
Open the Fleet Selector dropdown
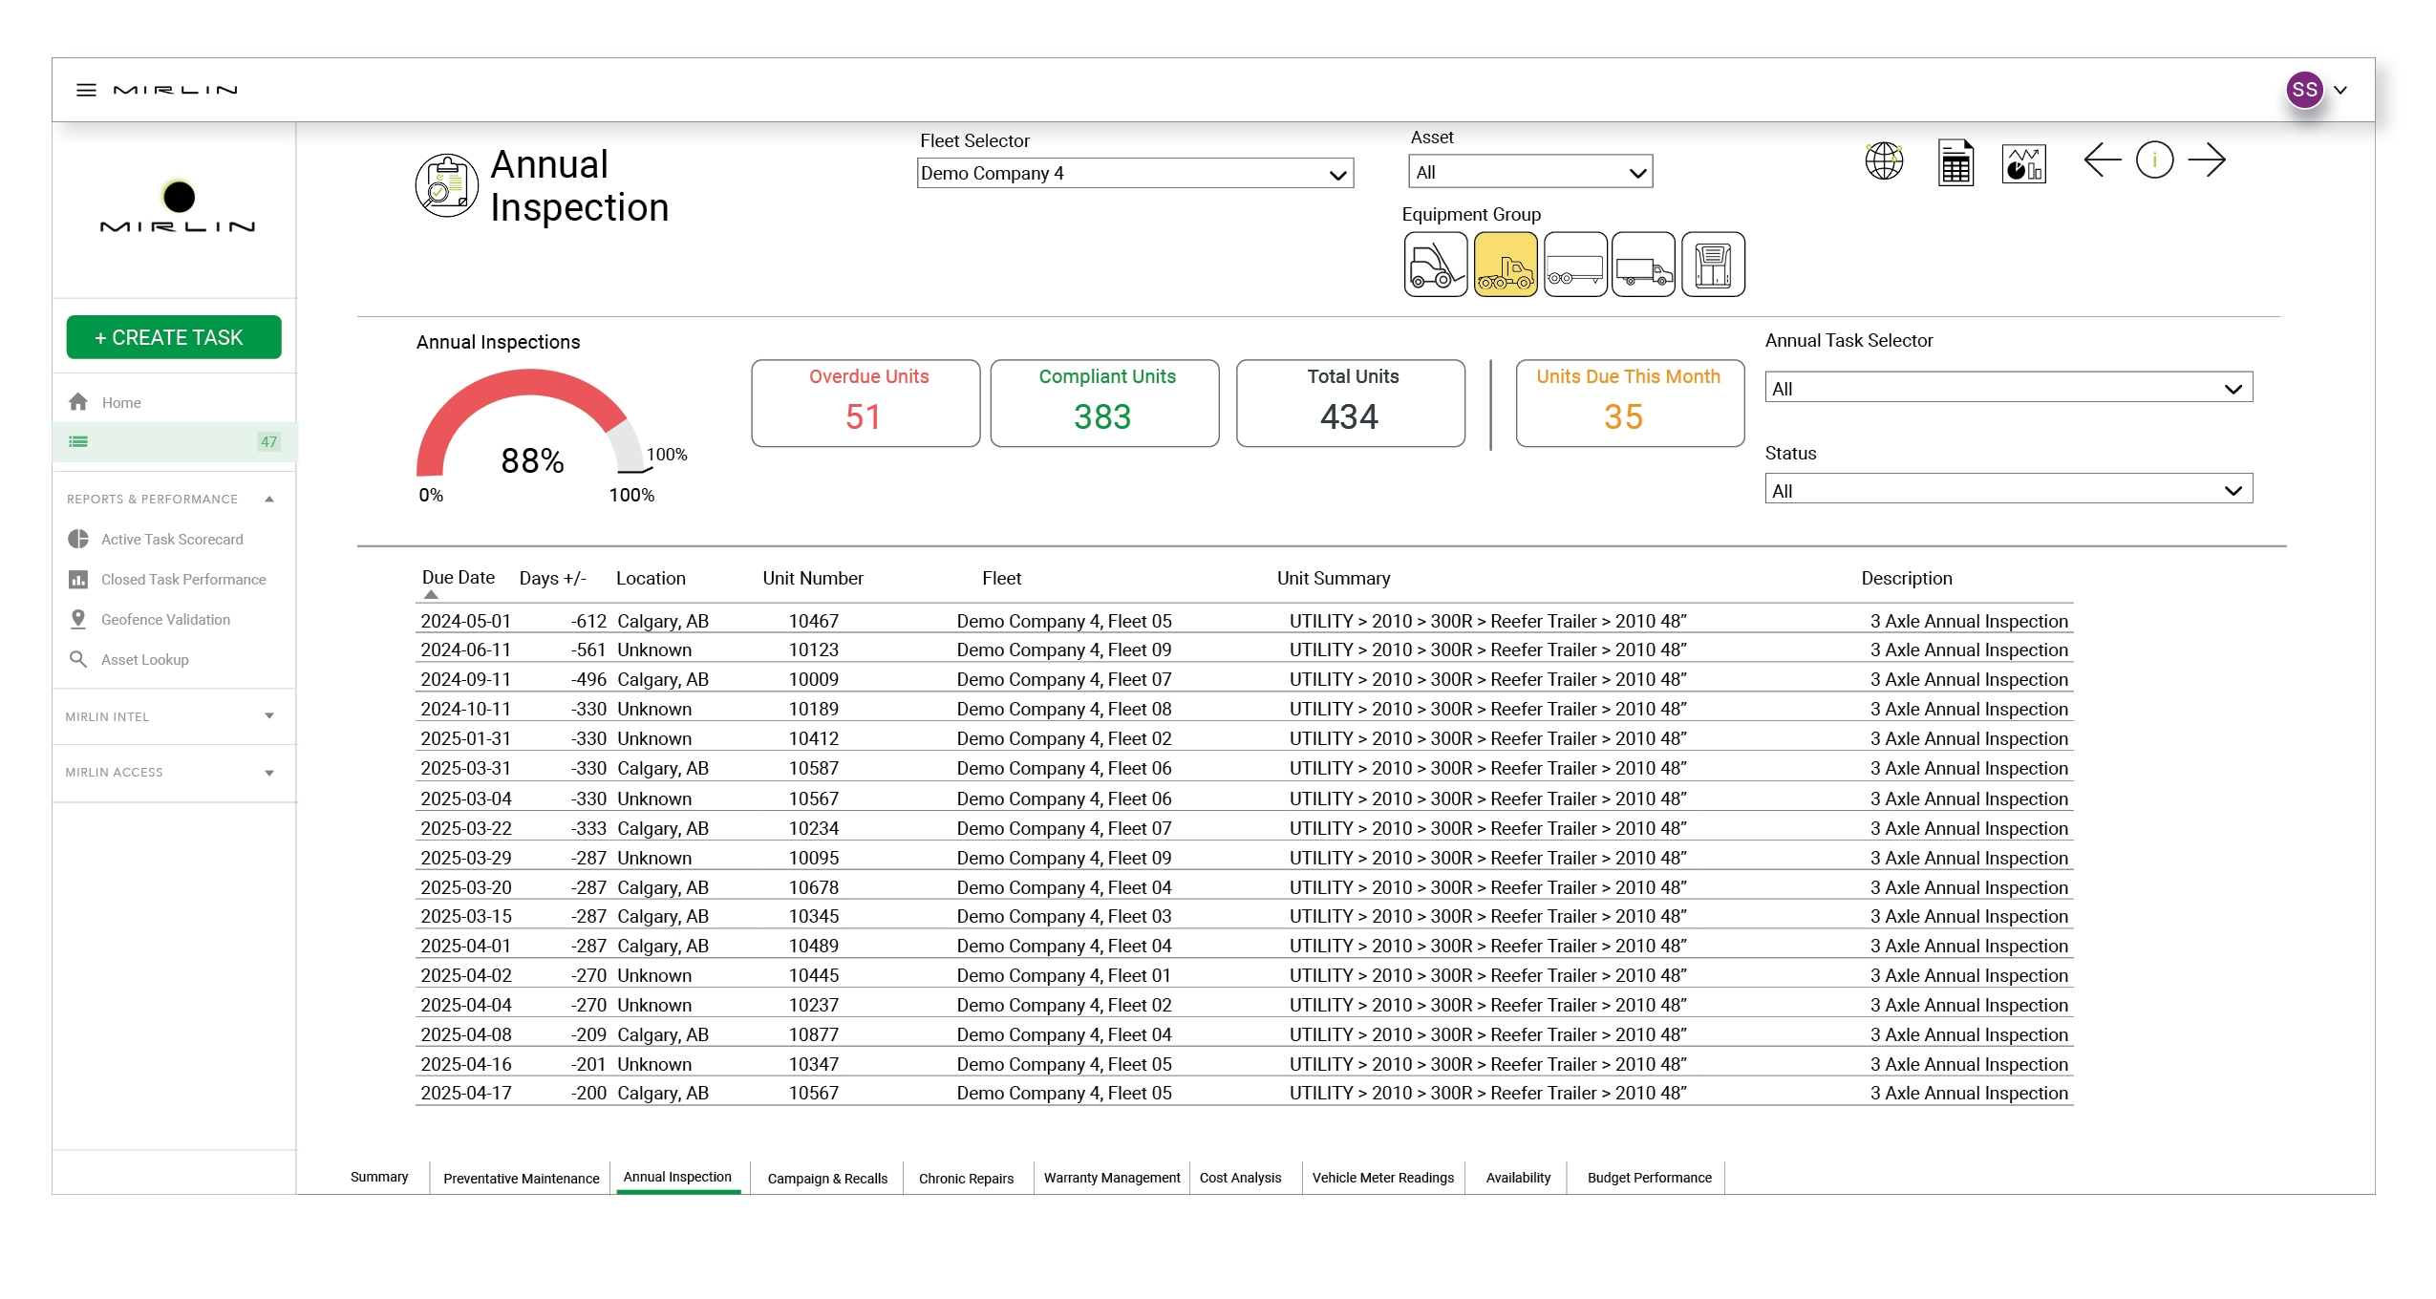(x=1134, y=174)
